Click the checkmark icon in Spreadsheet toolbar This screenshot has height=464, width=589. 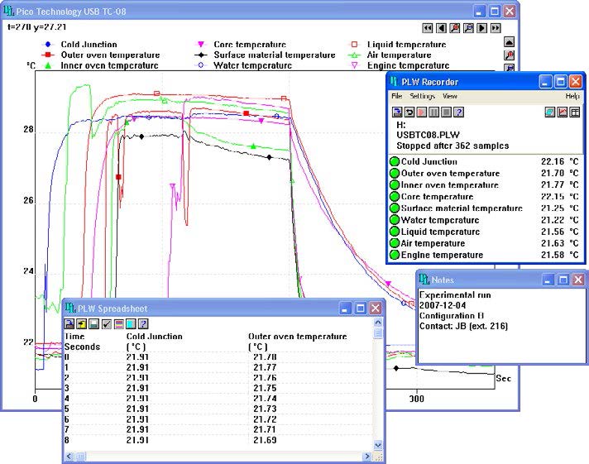tap(107, 323)
